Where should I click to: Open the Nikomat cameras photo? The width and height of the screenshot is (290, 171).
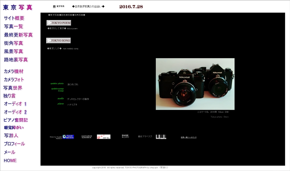(x=195, y=84)
